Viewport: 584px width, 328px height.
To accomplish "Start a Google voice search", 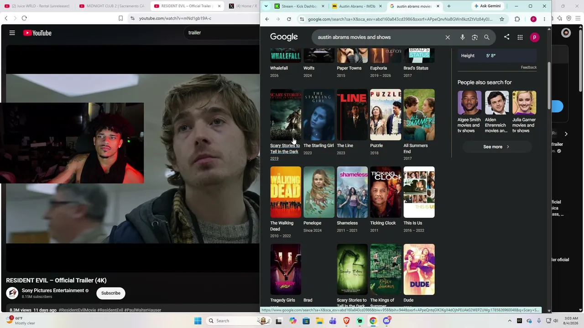I will click(x=463, y=37).
